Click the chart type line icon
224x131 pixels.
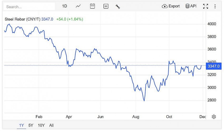pos(78,6)
